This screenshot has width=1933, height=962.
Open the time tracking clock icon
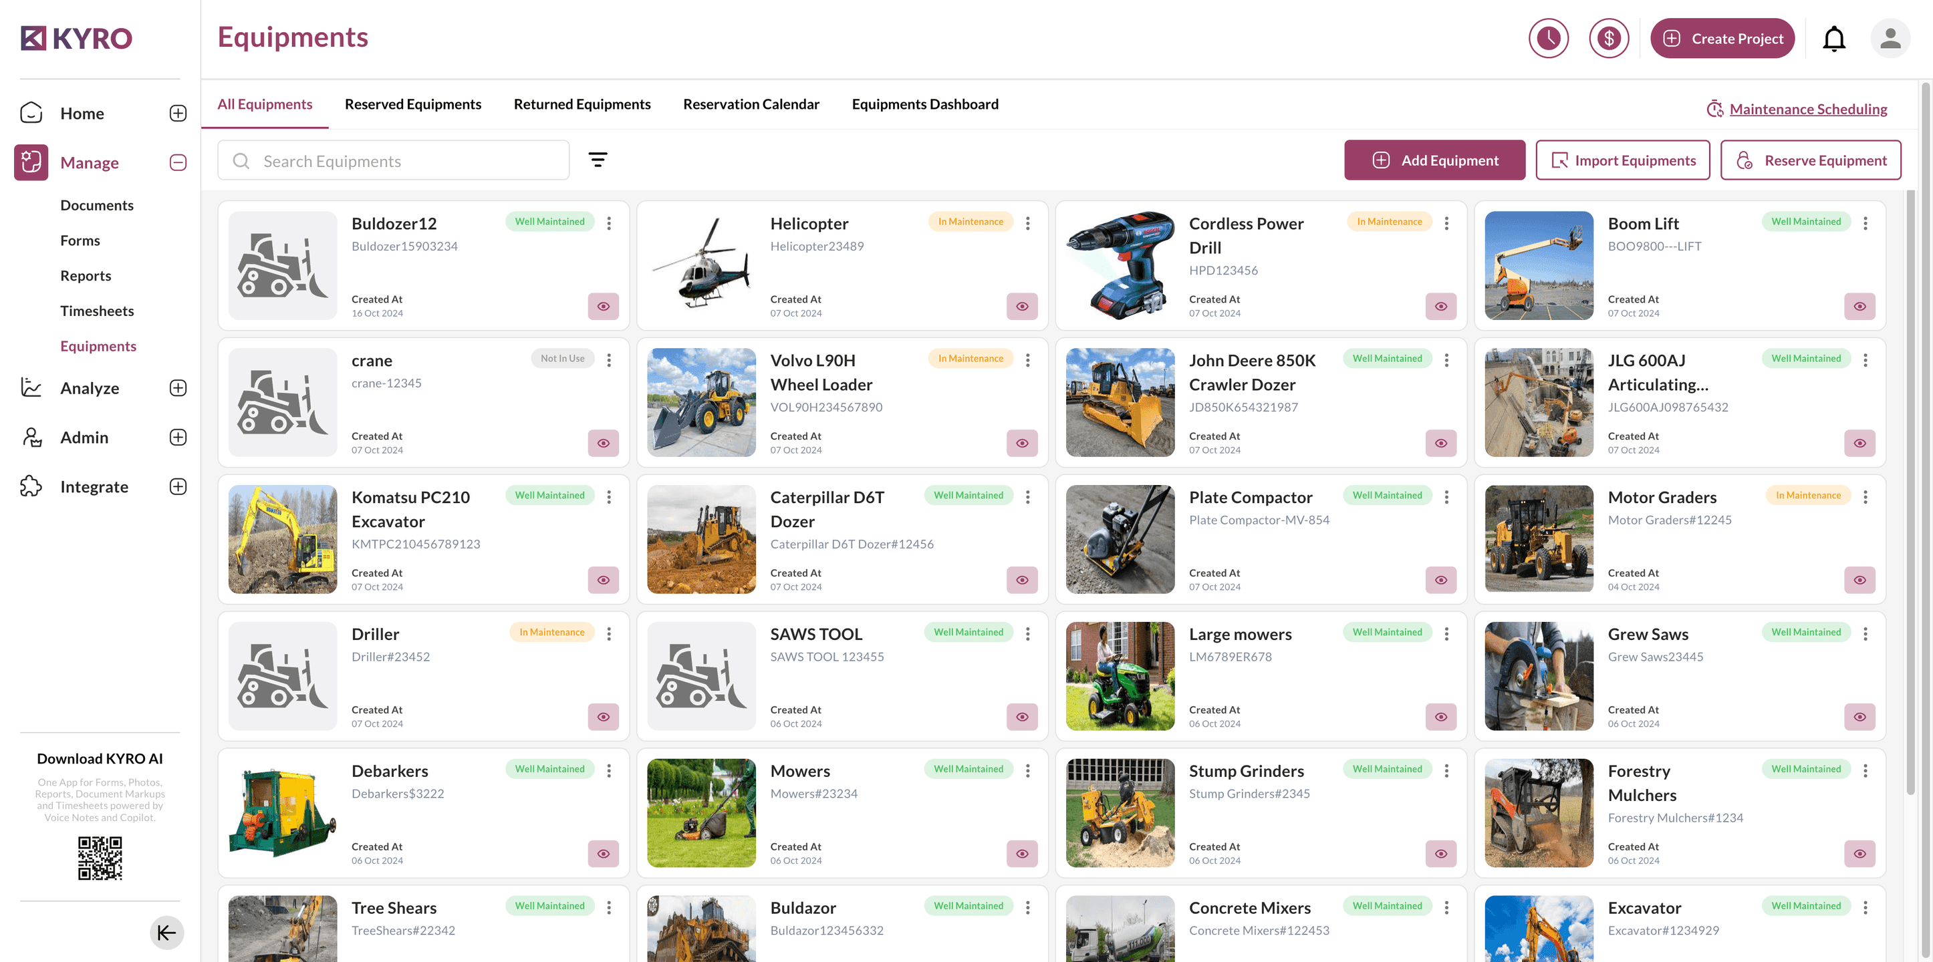[1548, 38]
